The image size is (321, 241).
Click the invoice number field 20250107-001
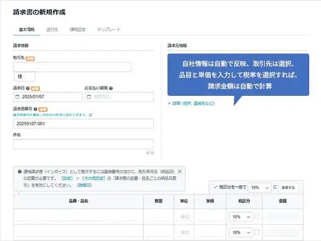coord(83,124)
